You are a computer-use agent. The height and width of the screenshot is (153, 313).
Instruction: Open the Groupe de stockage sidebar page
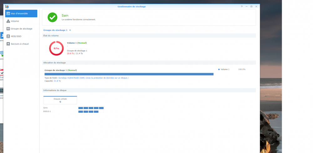(x=21, y=29)
